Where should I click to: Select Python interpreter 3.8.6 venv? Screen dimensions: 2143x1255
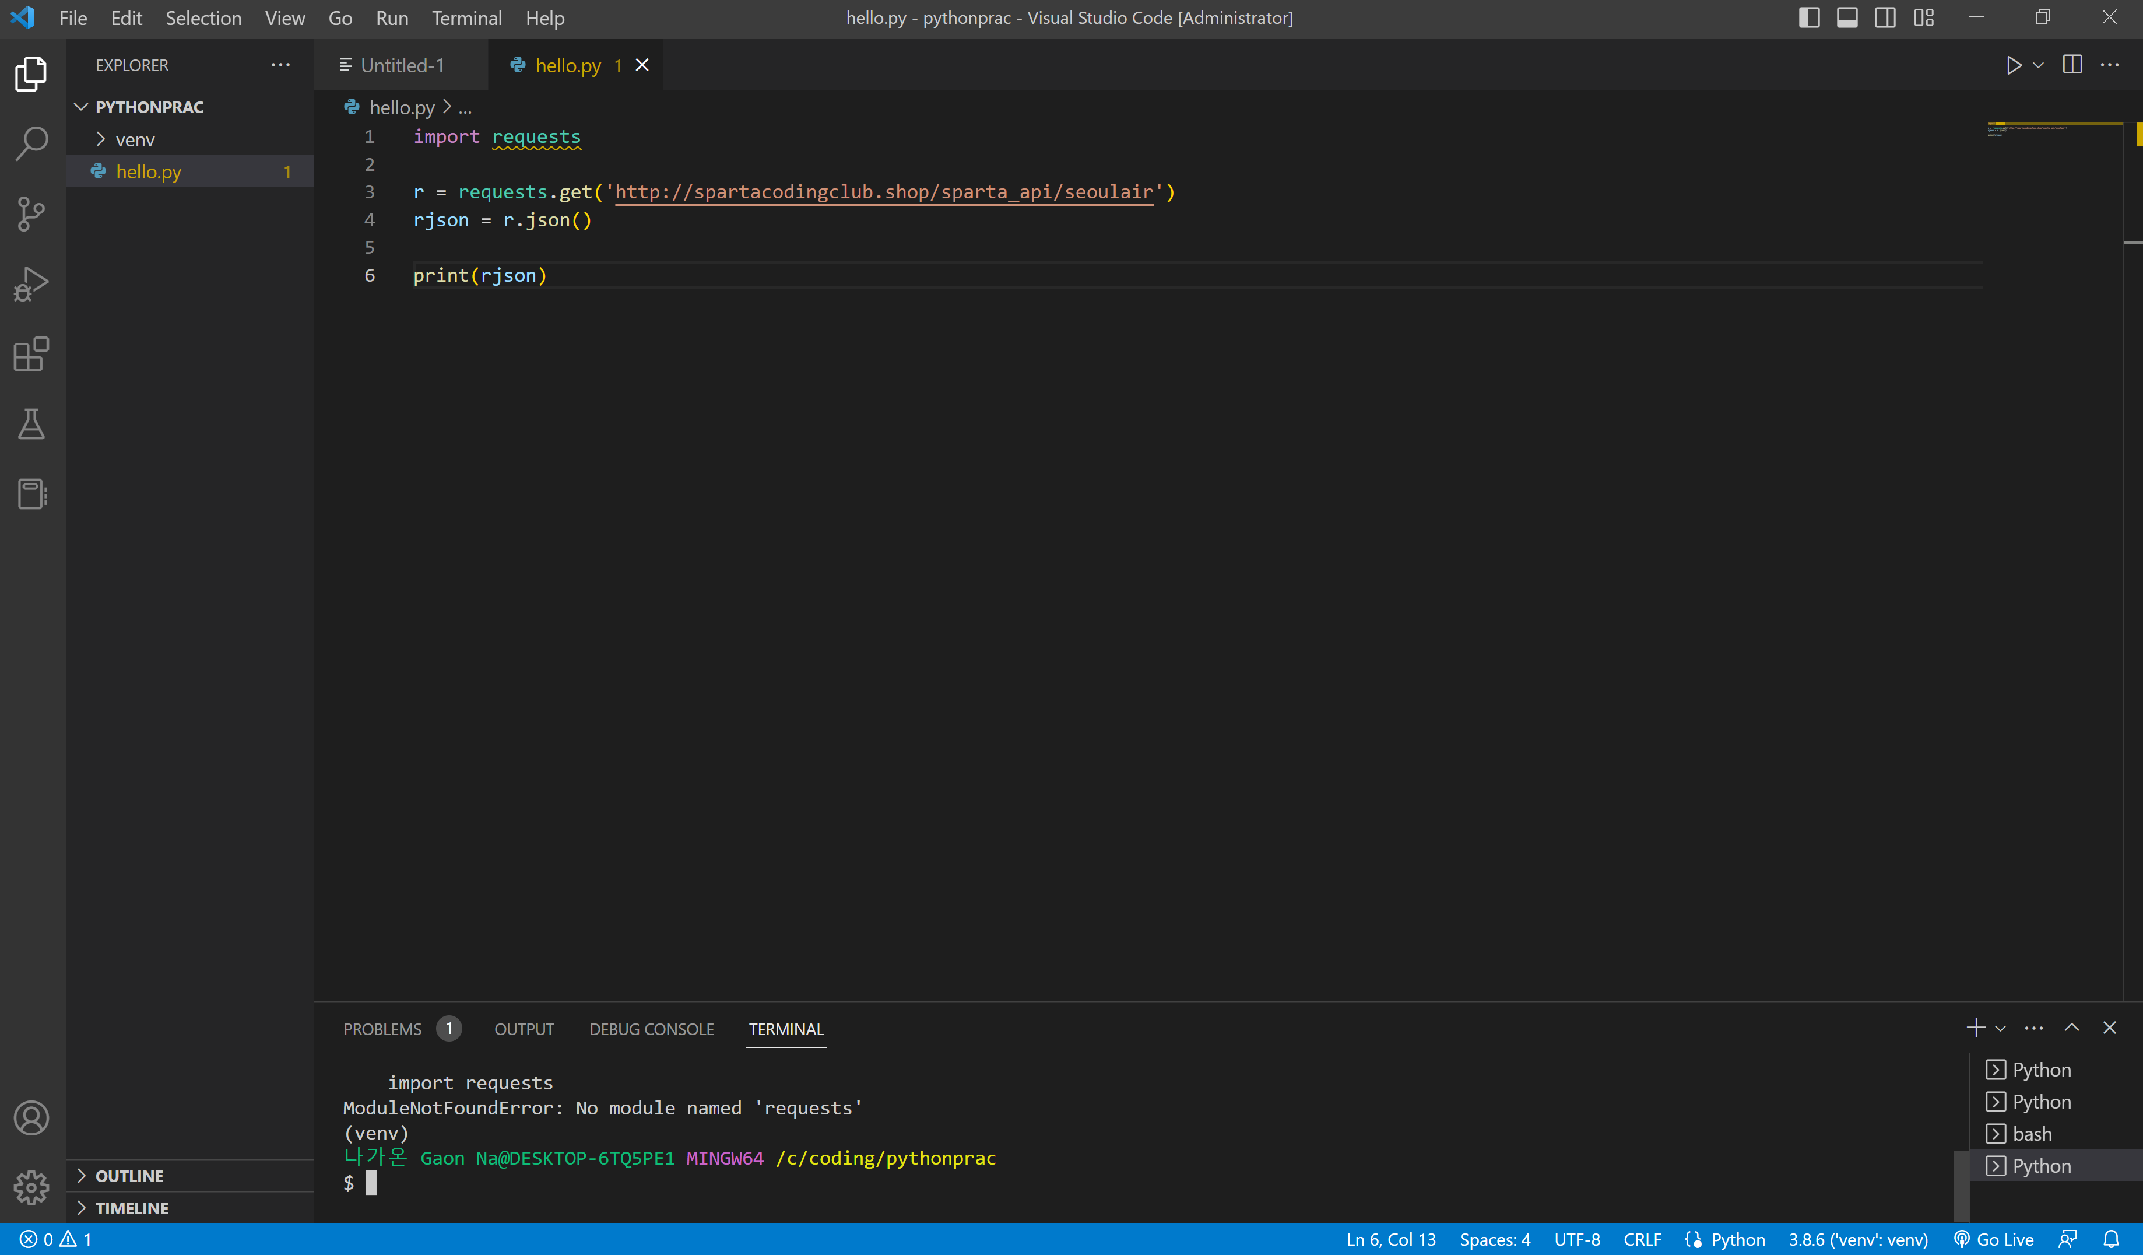1858,1240
